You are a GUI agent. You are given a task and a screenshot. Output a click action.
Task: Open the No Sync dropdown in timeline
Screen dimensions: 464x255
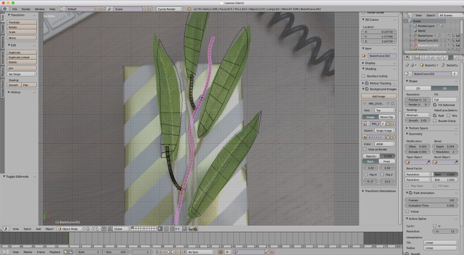[200, 252]
